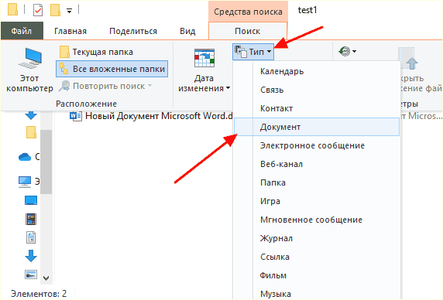Open Videos filmstrip icon in navigation pane
This screenshot has height=300, width=443.
coord(31,219)
